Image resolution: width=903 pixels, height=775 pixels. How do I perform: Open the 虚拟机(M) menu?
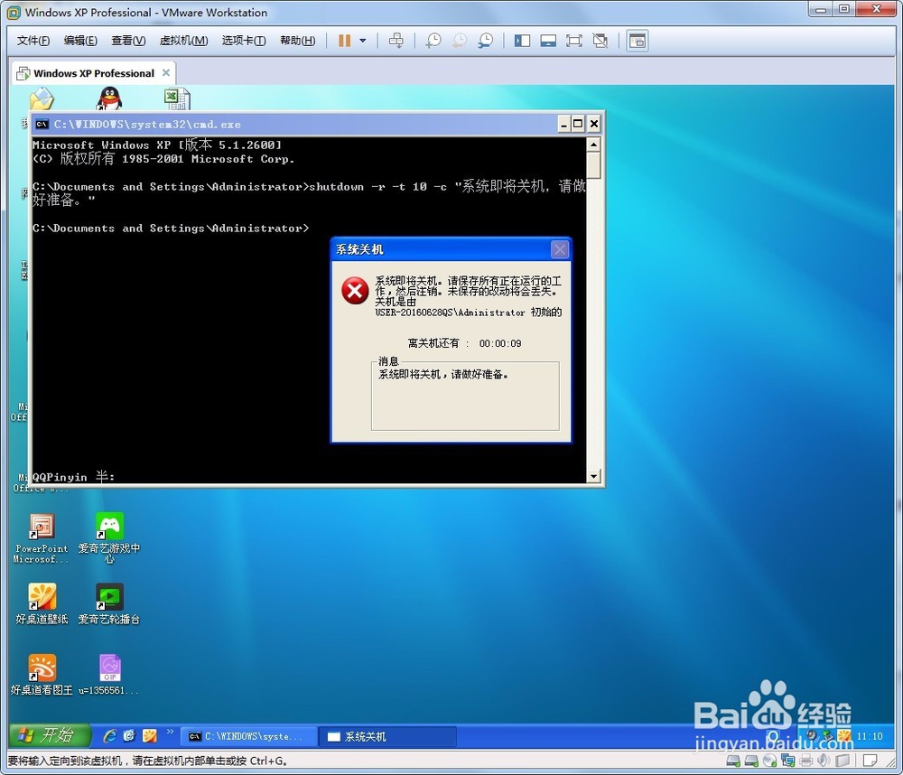coord(183,41)
